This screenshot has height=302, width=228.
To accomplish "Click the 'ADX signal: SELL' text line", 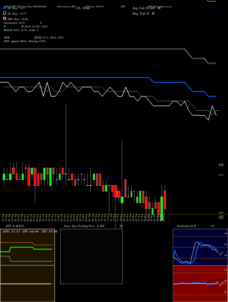I will point(25,41).
